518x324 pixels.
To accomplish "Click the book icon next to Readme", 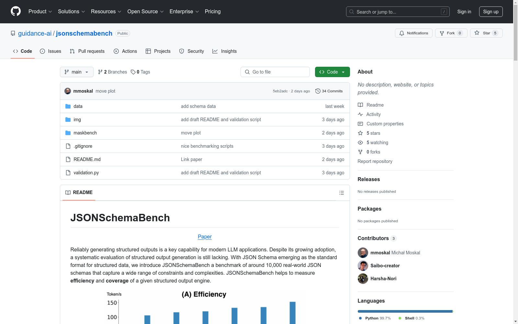I will [360, 105].
